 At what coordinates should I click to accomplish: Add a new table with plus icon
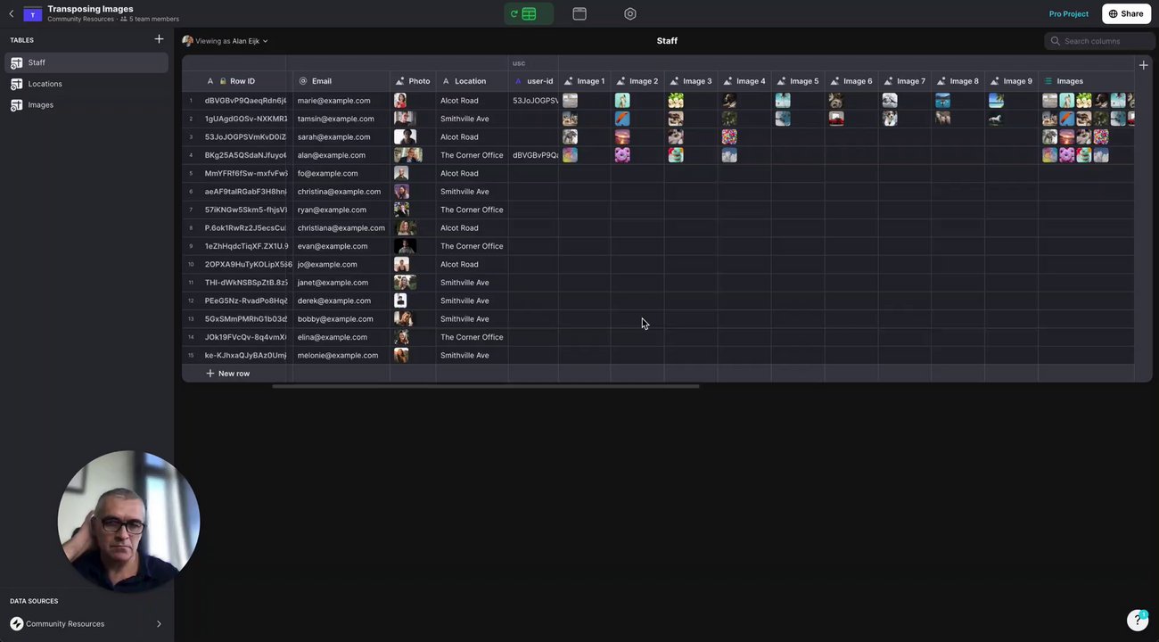159,39
